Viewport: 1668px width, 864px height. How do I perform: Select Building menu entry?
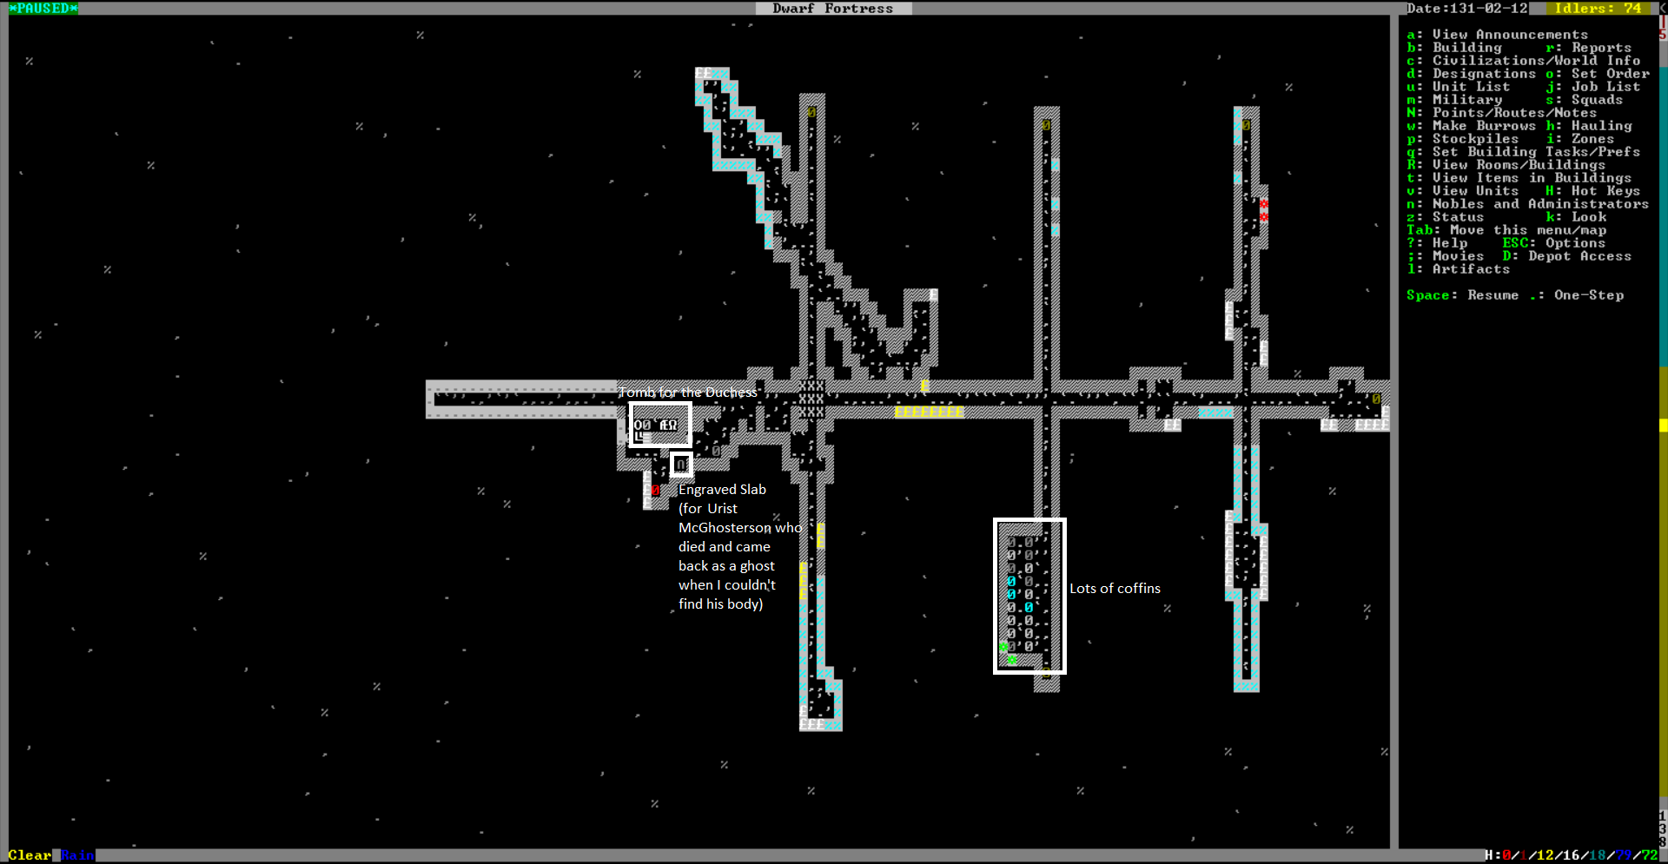click(1454, 48)
